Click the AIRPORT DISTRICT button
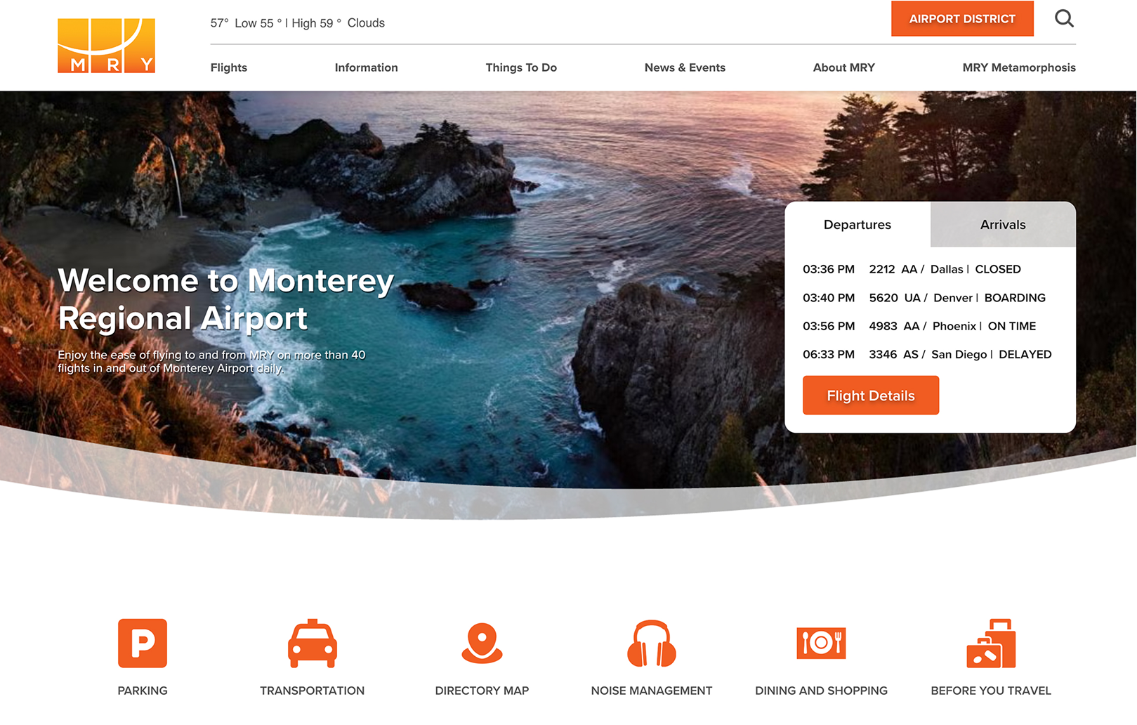The image size is (1137, 725). click(x=962, y=19)
